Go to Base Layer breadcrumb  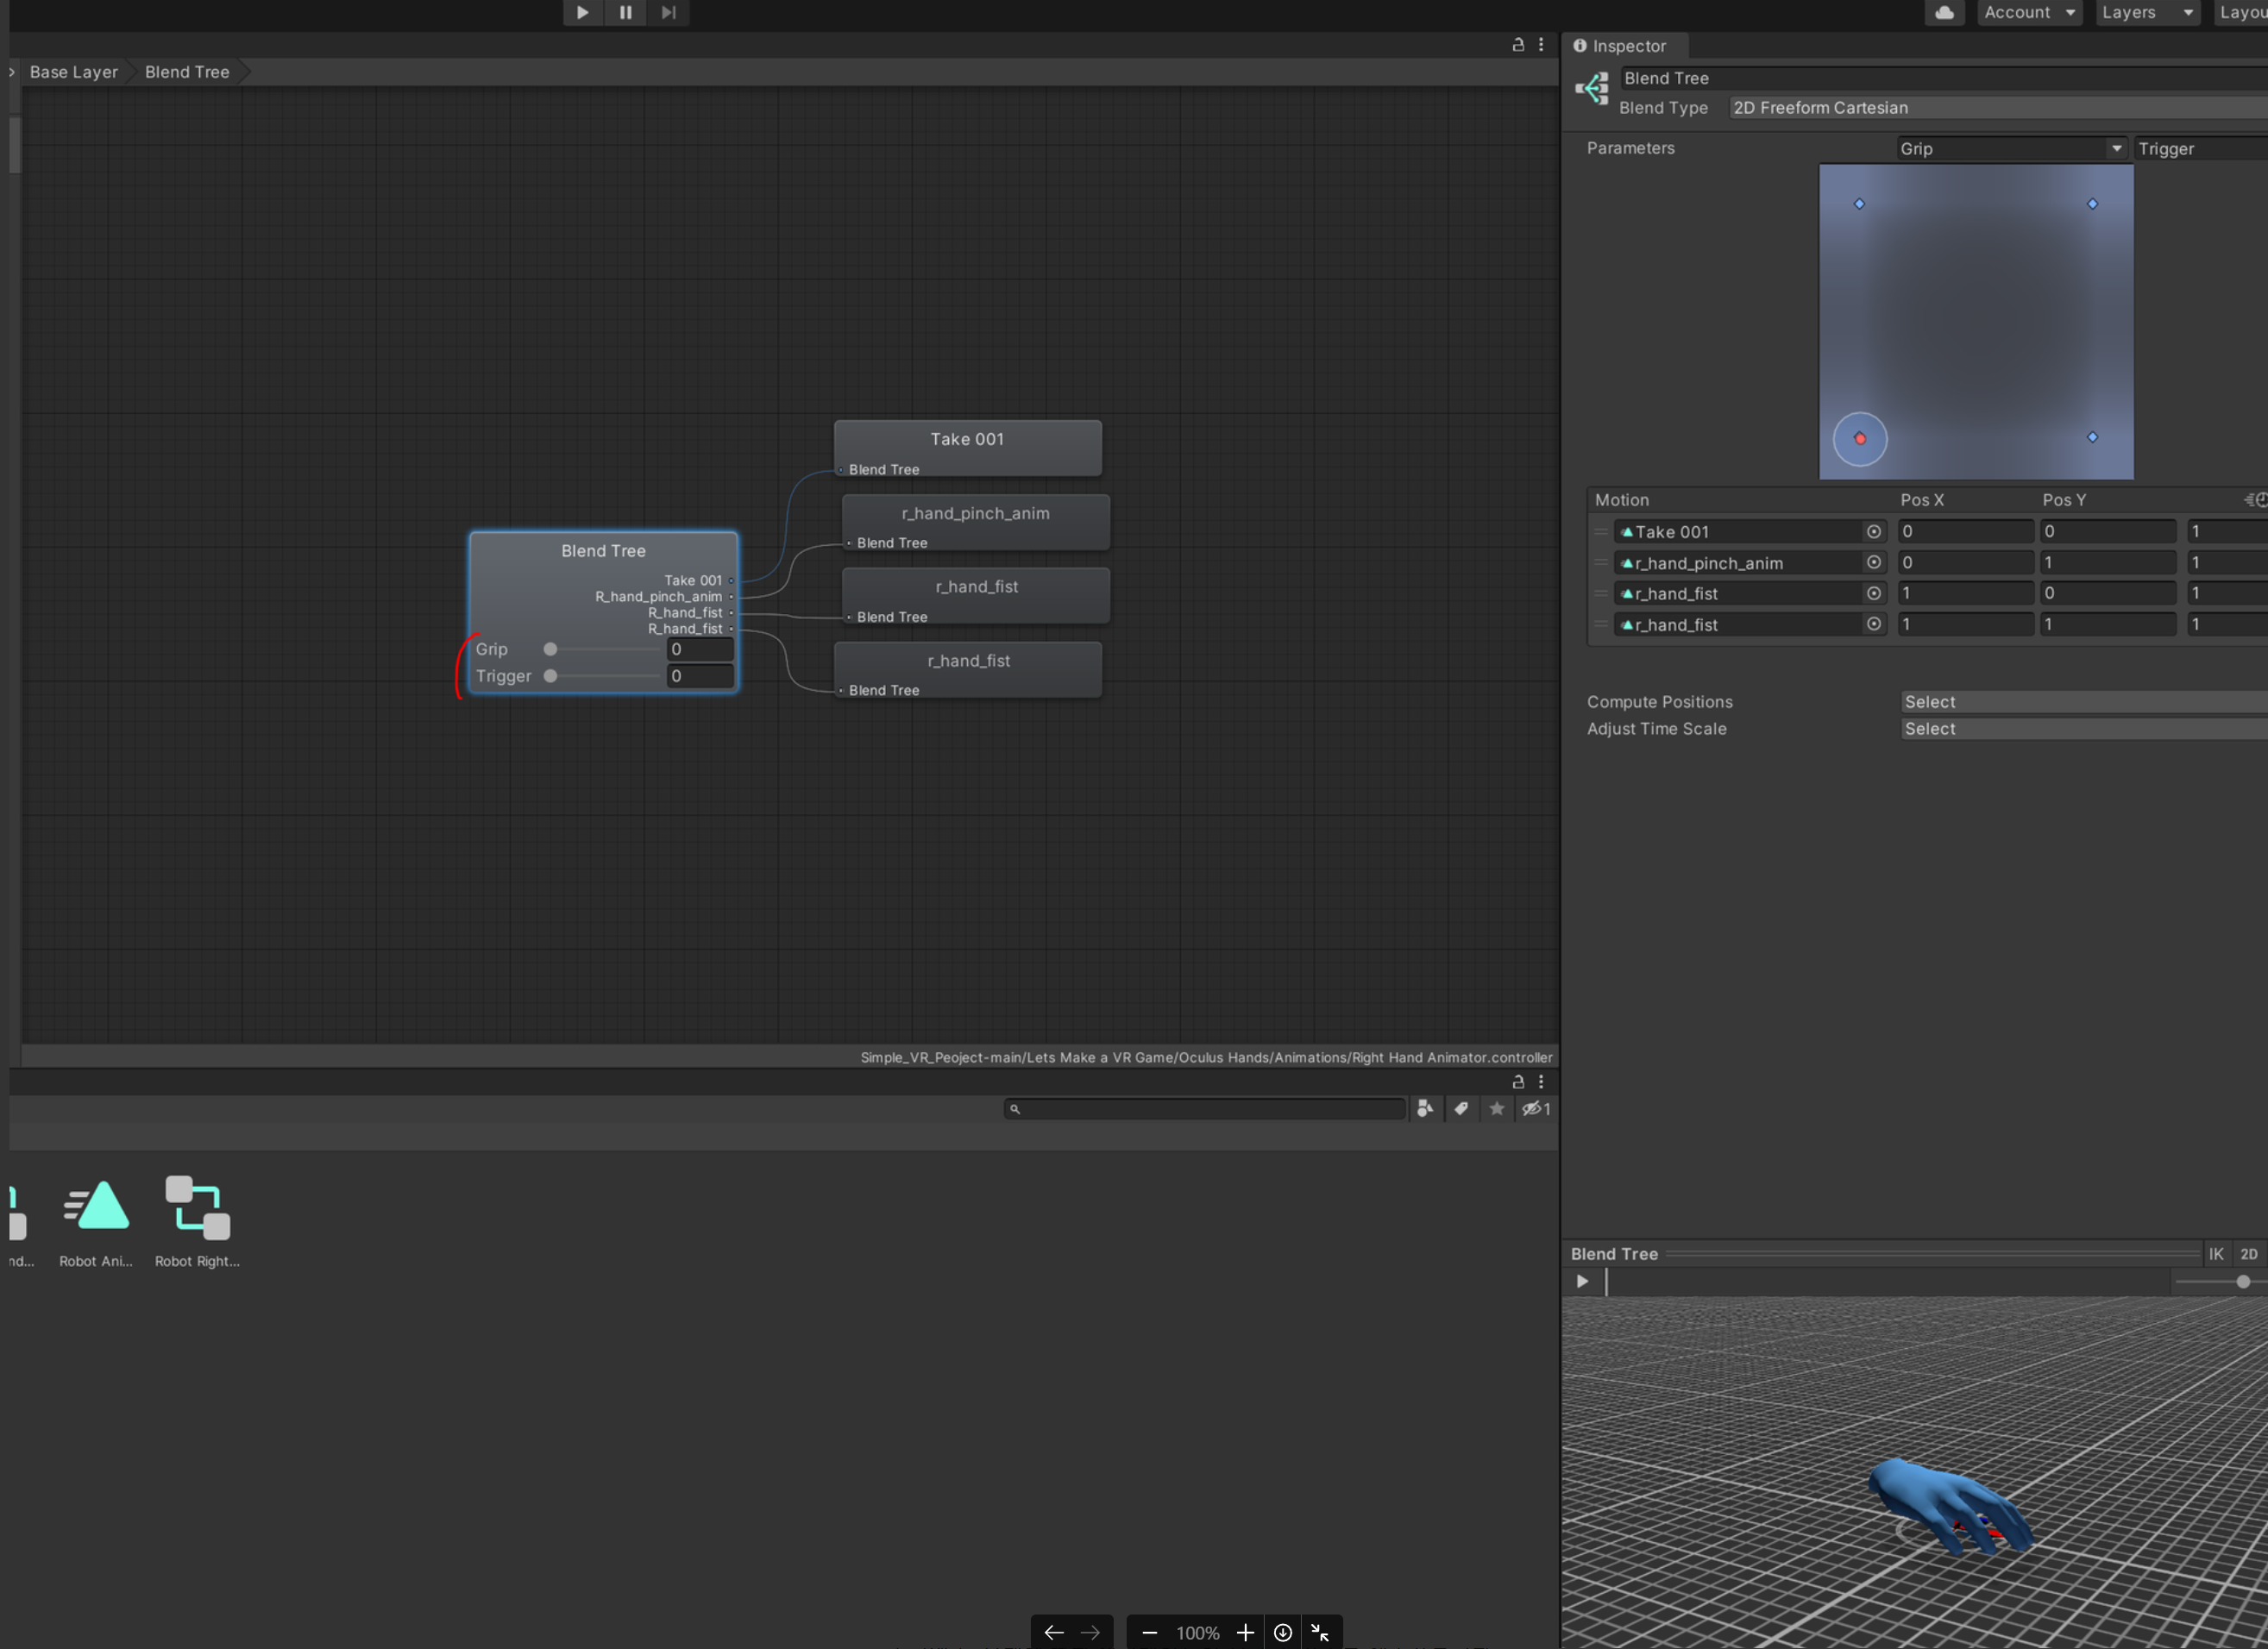pyautogui.click(x=73, y=72)
